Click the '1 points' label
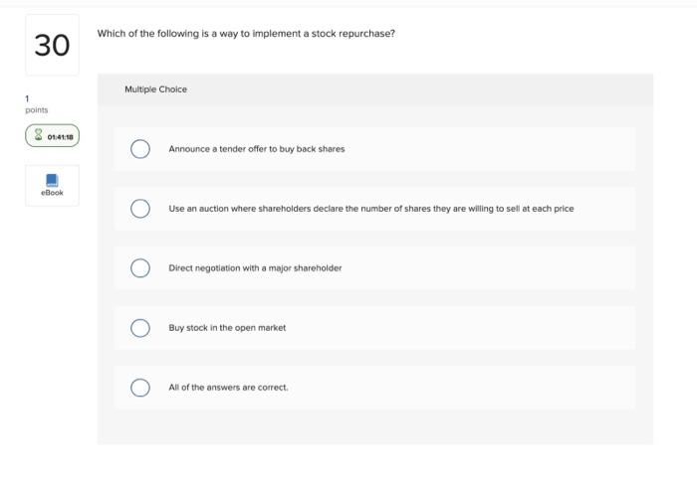Image resolution: width=697 pixels, height=490 pixels. (x=36, y=104)
